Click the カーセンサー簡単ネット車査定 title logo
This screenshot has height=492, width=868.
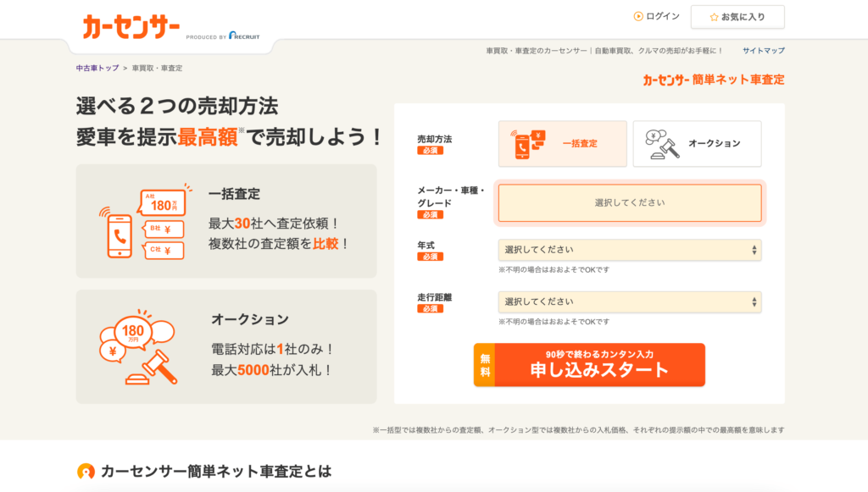713,80
